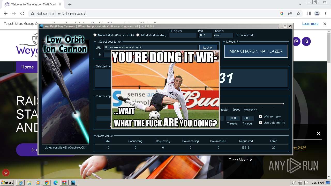Expand the Chrome tab search chevron

300,4
